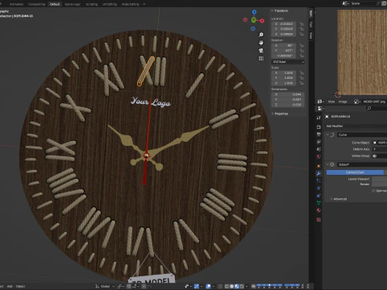
Task: Open the View Layer properties tab
Action: tap(318, 142)
